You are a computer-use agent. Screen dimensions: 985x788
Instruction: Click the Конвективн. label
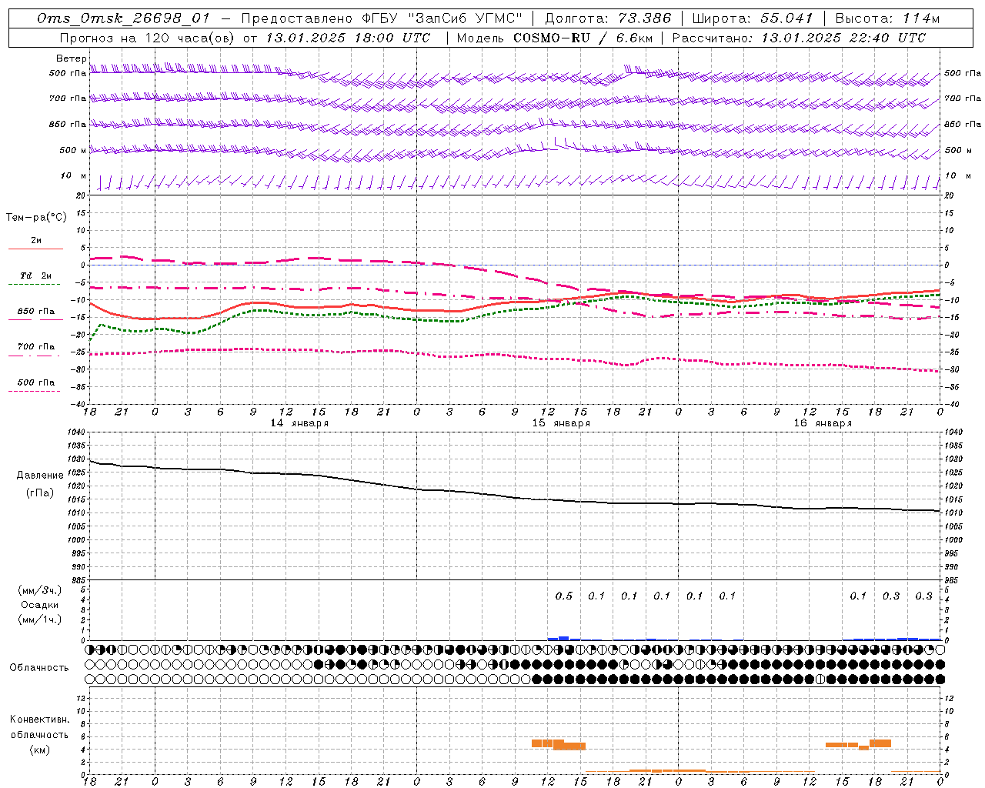(40, 719)
